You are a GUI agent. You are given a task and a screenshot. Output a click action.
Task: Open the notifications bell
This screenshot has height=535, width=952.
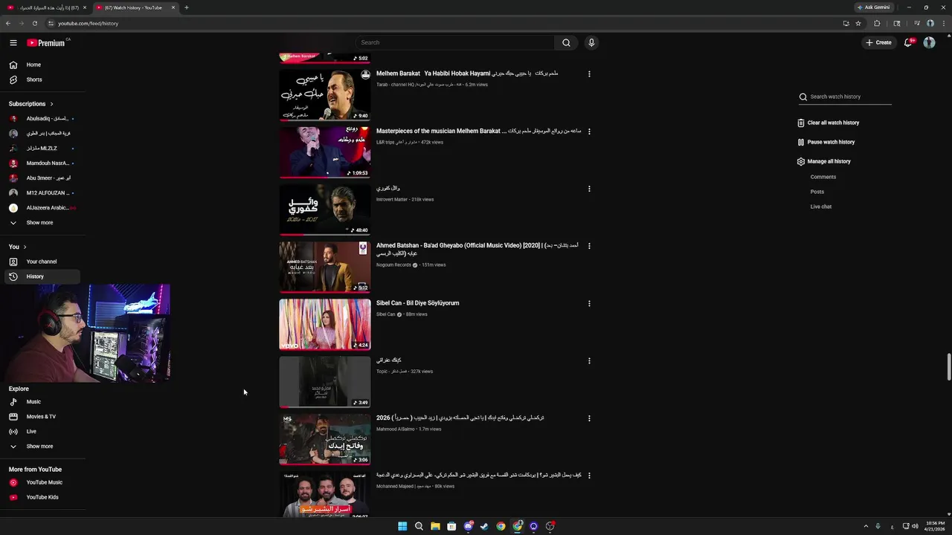[x=908, y=42]
